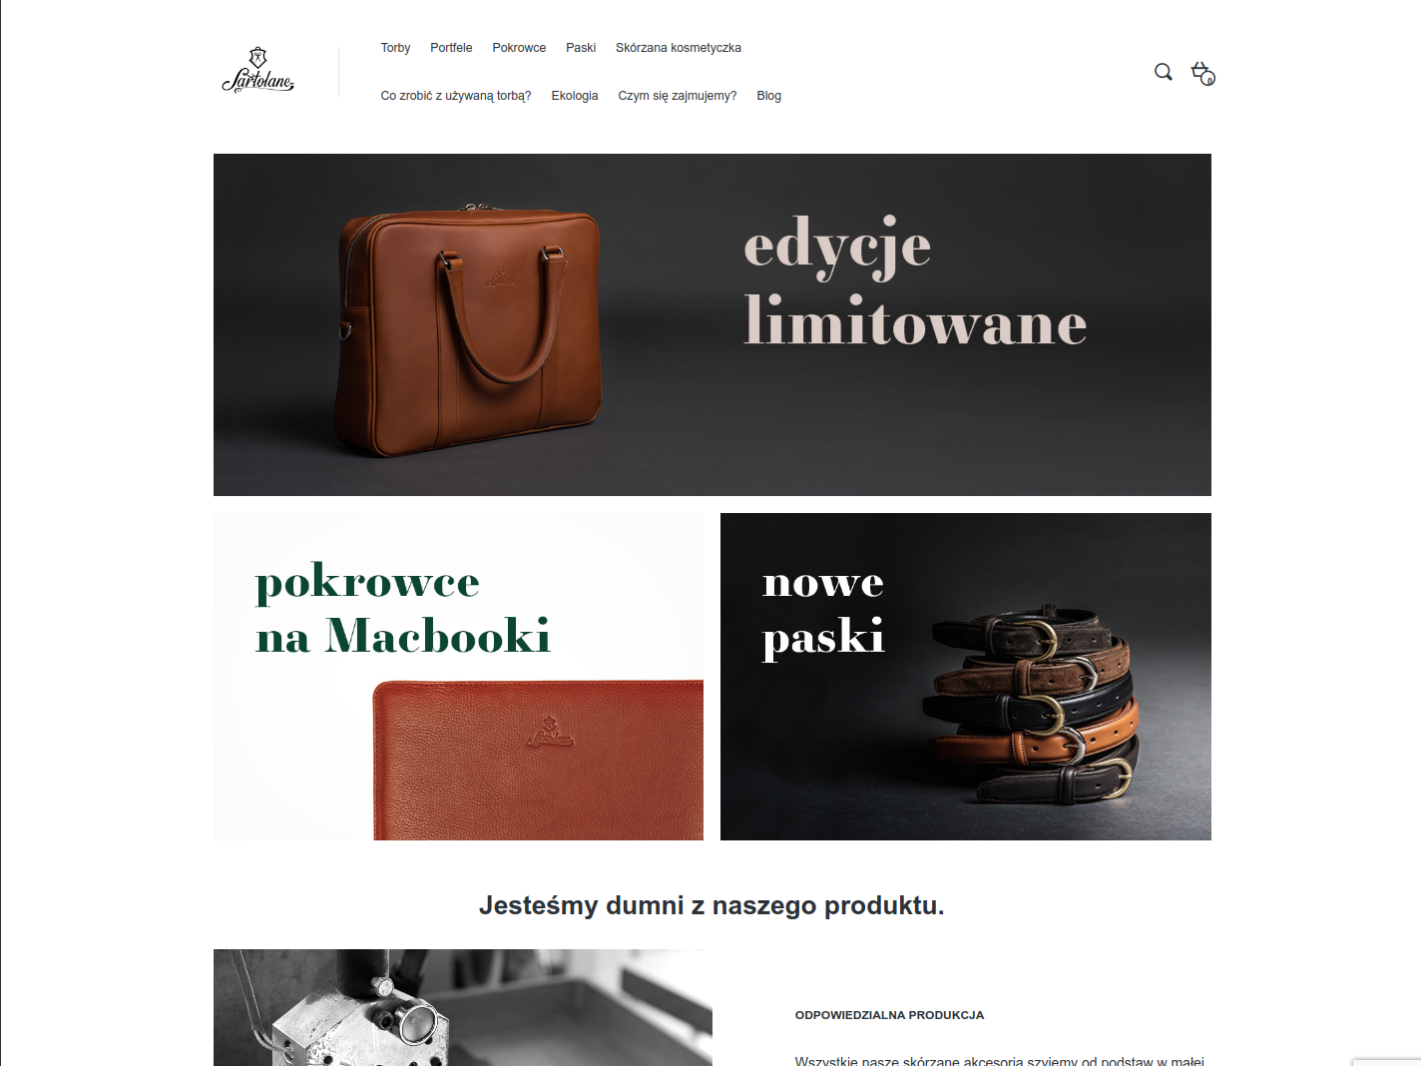Click the search magnifier icon
The image size is (1421, 1066).
[x=1164, y=72]
